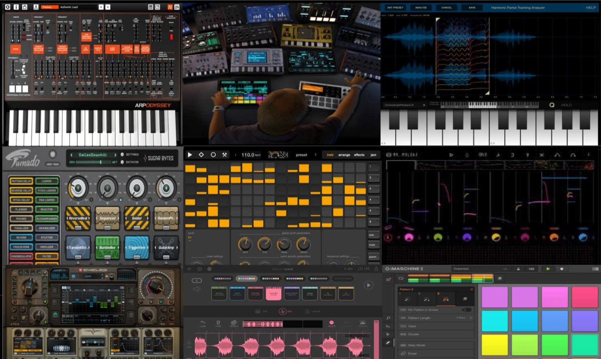Click Turnado knob number 1
The image size is (601, 359).
click(78, 188)
